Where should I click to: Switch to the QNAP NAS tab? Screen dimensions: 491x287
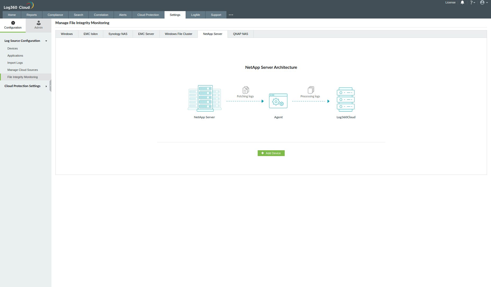point(240,34)
